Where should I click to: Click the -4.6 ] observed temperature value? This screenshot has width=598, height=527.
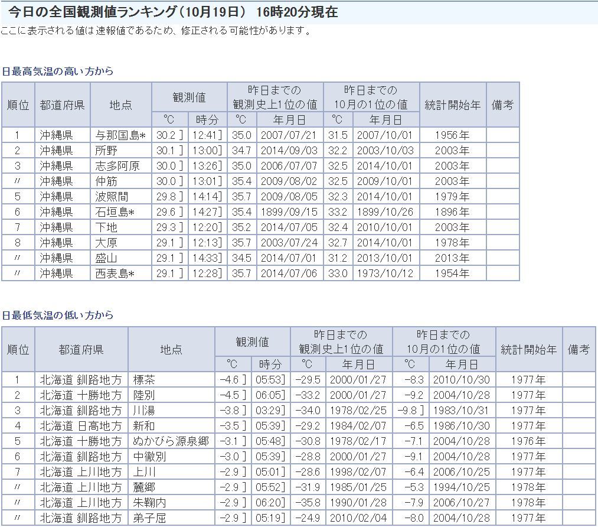(x=233, y=380)
